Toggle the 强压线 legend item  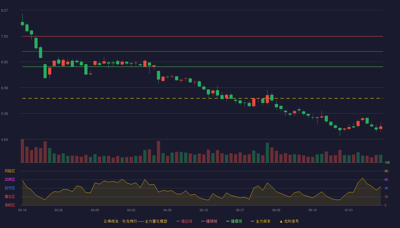pyautogui.click(x=184, y=221)
